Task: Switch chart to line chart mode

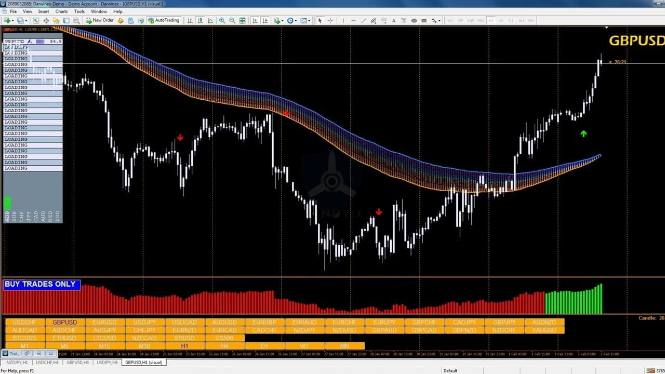Action: (x=210, y=20)
